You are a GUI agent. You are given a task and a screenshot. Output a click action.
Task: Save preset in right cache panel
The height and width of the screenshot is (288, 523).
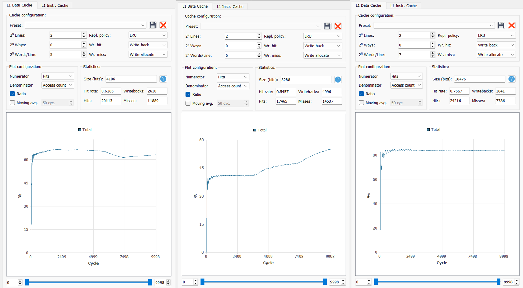(x=501, y=25)
